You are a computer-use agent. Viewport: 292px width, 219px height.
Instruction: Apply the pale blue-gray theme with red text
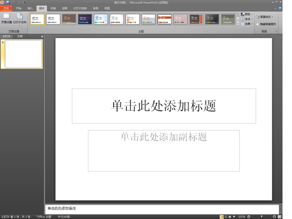[148, 19]
